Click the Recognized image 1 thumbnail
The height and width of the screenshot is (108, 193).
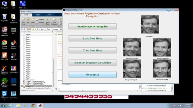pos(132,47)
